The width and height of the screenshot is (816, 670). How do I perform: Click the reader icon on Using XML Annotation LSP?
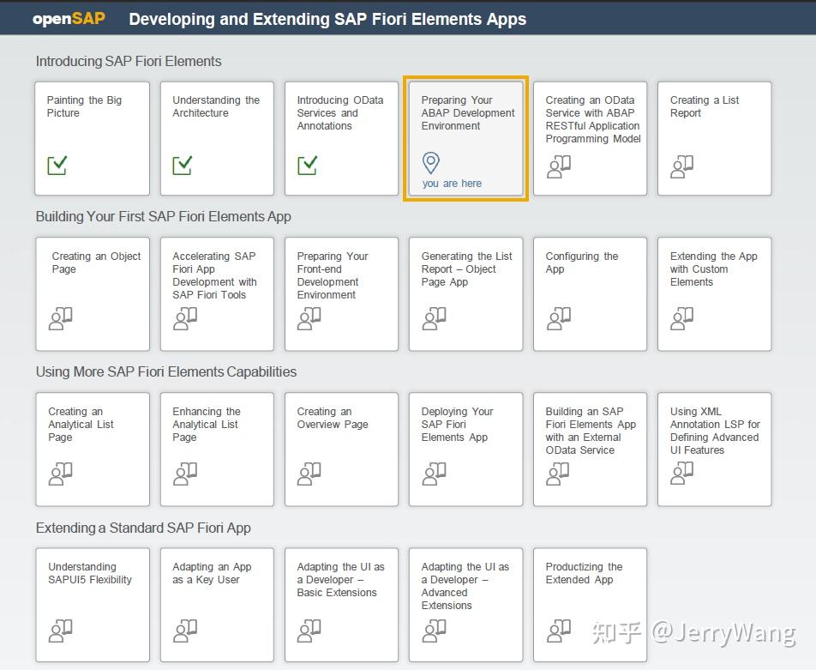[x=681, y=474]
